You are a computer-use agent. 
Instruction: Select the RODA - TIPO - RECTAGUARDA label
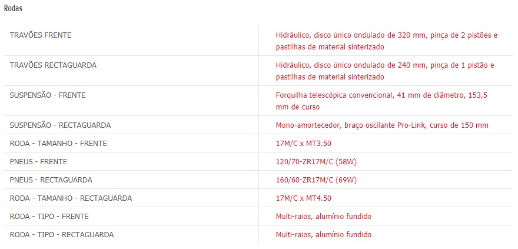[x=62, y=235]
